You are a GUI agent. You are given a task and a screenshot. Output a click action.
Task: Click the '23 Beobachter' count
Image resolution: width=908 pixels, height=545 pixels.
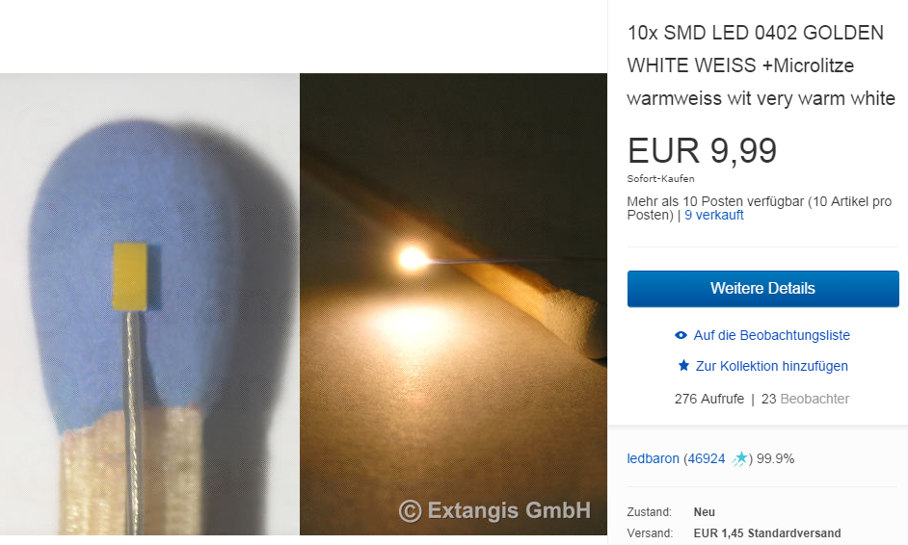click(805, 399)
